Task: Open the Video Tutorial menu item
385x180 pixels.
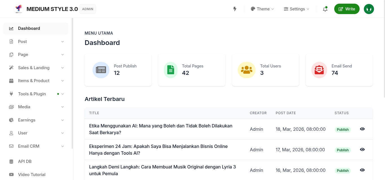Action: point(36,175)
